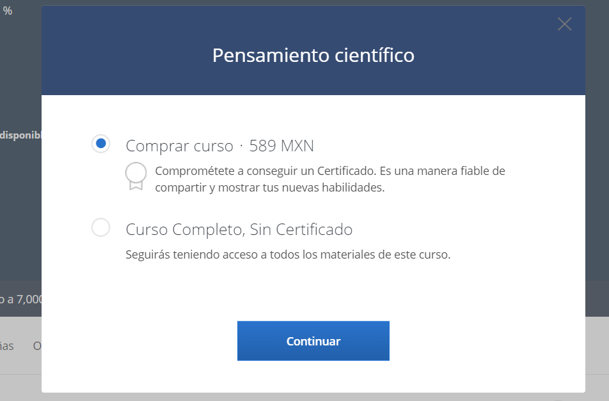The height and width of the screenshot is (401, 609).
Task: Close the Pensamiento científico dialog
Action: point(564,25)
